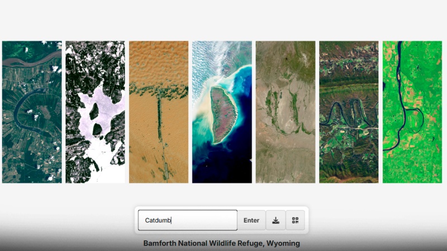Click the download icon button
Image resolution: width=447 pixels, height=251 pixels.
point(275,220)
